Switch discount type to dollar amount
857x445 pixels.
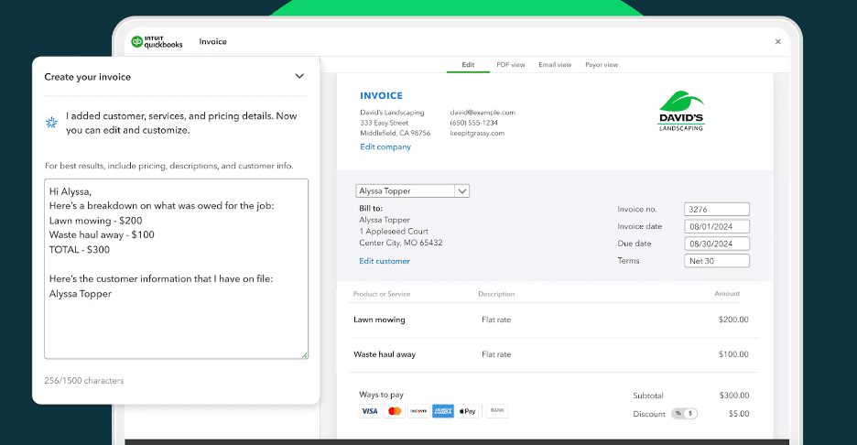point(689,414)
